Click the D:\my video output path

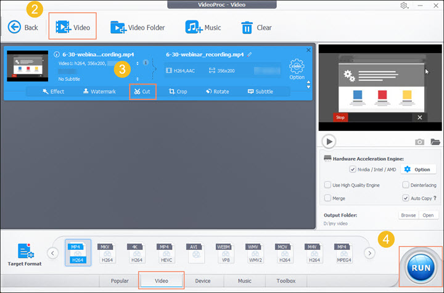click(335, 223)
